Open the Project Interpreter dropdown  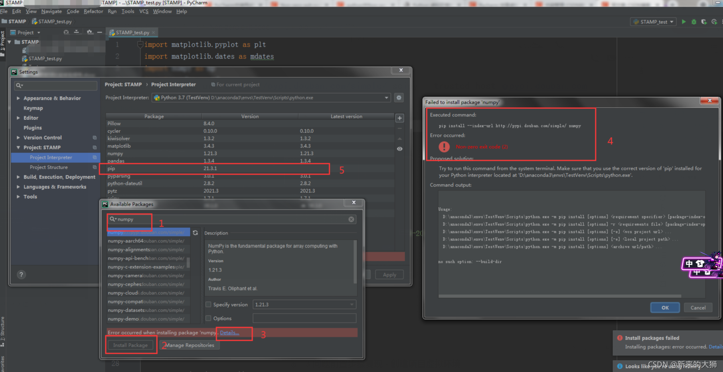(x=271, y=98)
